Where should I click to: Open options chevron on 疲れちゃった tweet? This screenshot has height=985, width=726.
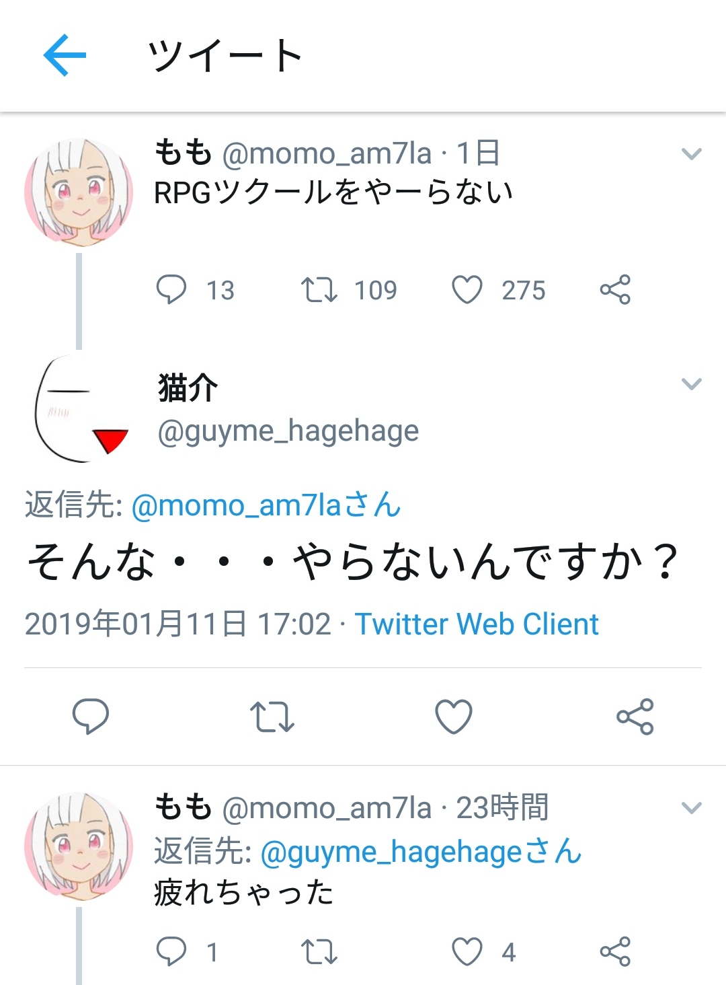click(x=692, y=807)
